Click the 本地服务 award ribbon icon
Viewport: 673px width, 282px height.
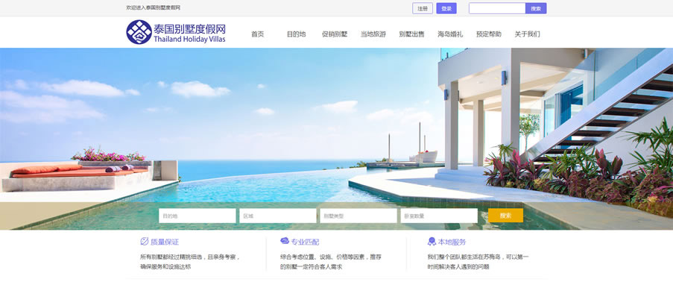(432, 242)
